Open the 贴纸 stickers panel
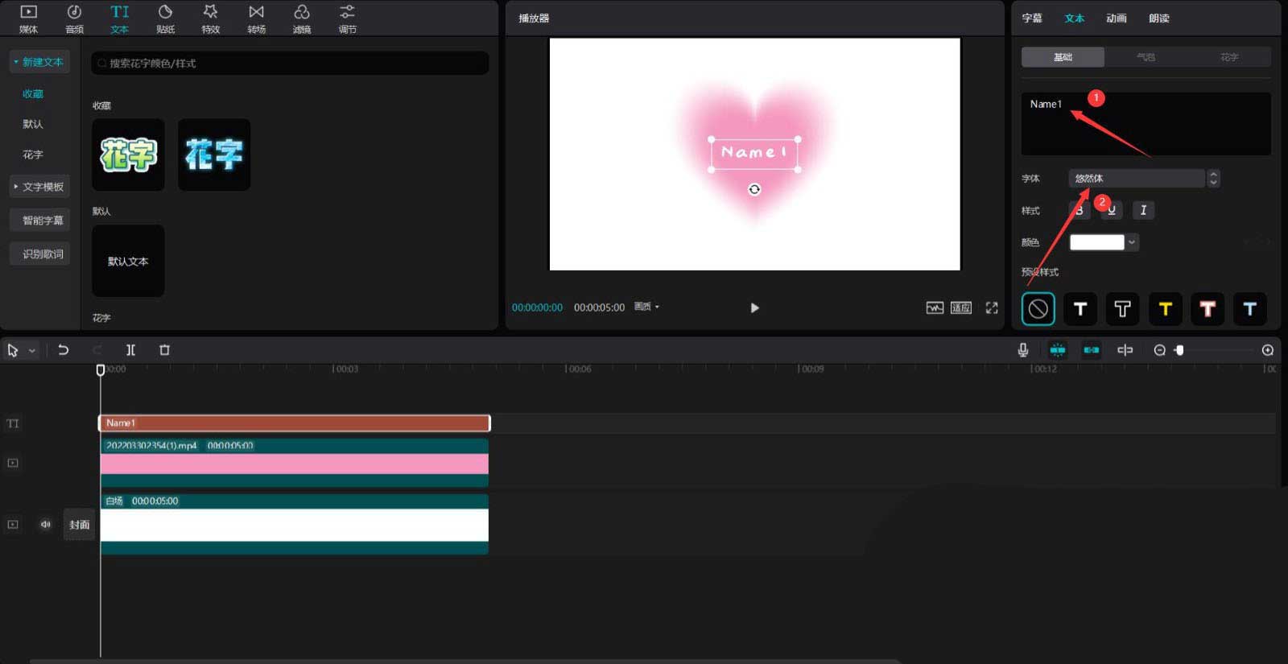Viewport: 1288px width, 664px height. tap(165, 19)
